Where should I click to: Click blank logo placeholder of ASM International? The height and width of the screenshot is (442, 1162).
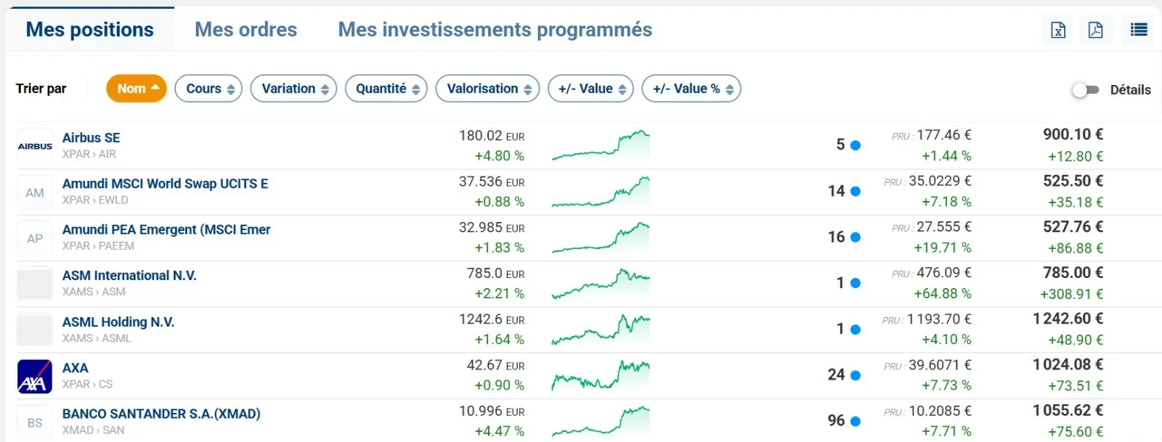[x=35, y=284]
